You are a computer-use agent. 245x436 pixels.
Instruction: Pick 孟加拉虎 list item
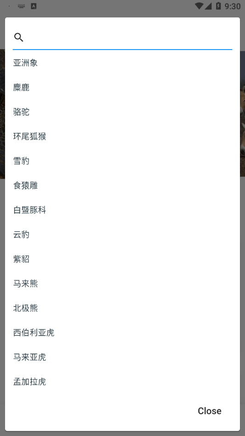coord(122,381)
